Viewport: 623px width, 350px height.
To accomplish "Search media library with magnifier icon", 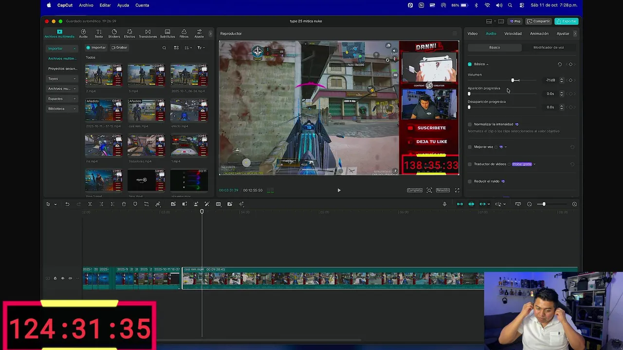I will (164, 48).
